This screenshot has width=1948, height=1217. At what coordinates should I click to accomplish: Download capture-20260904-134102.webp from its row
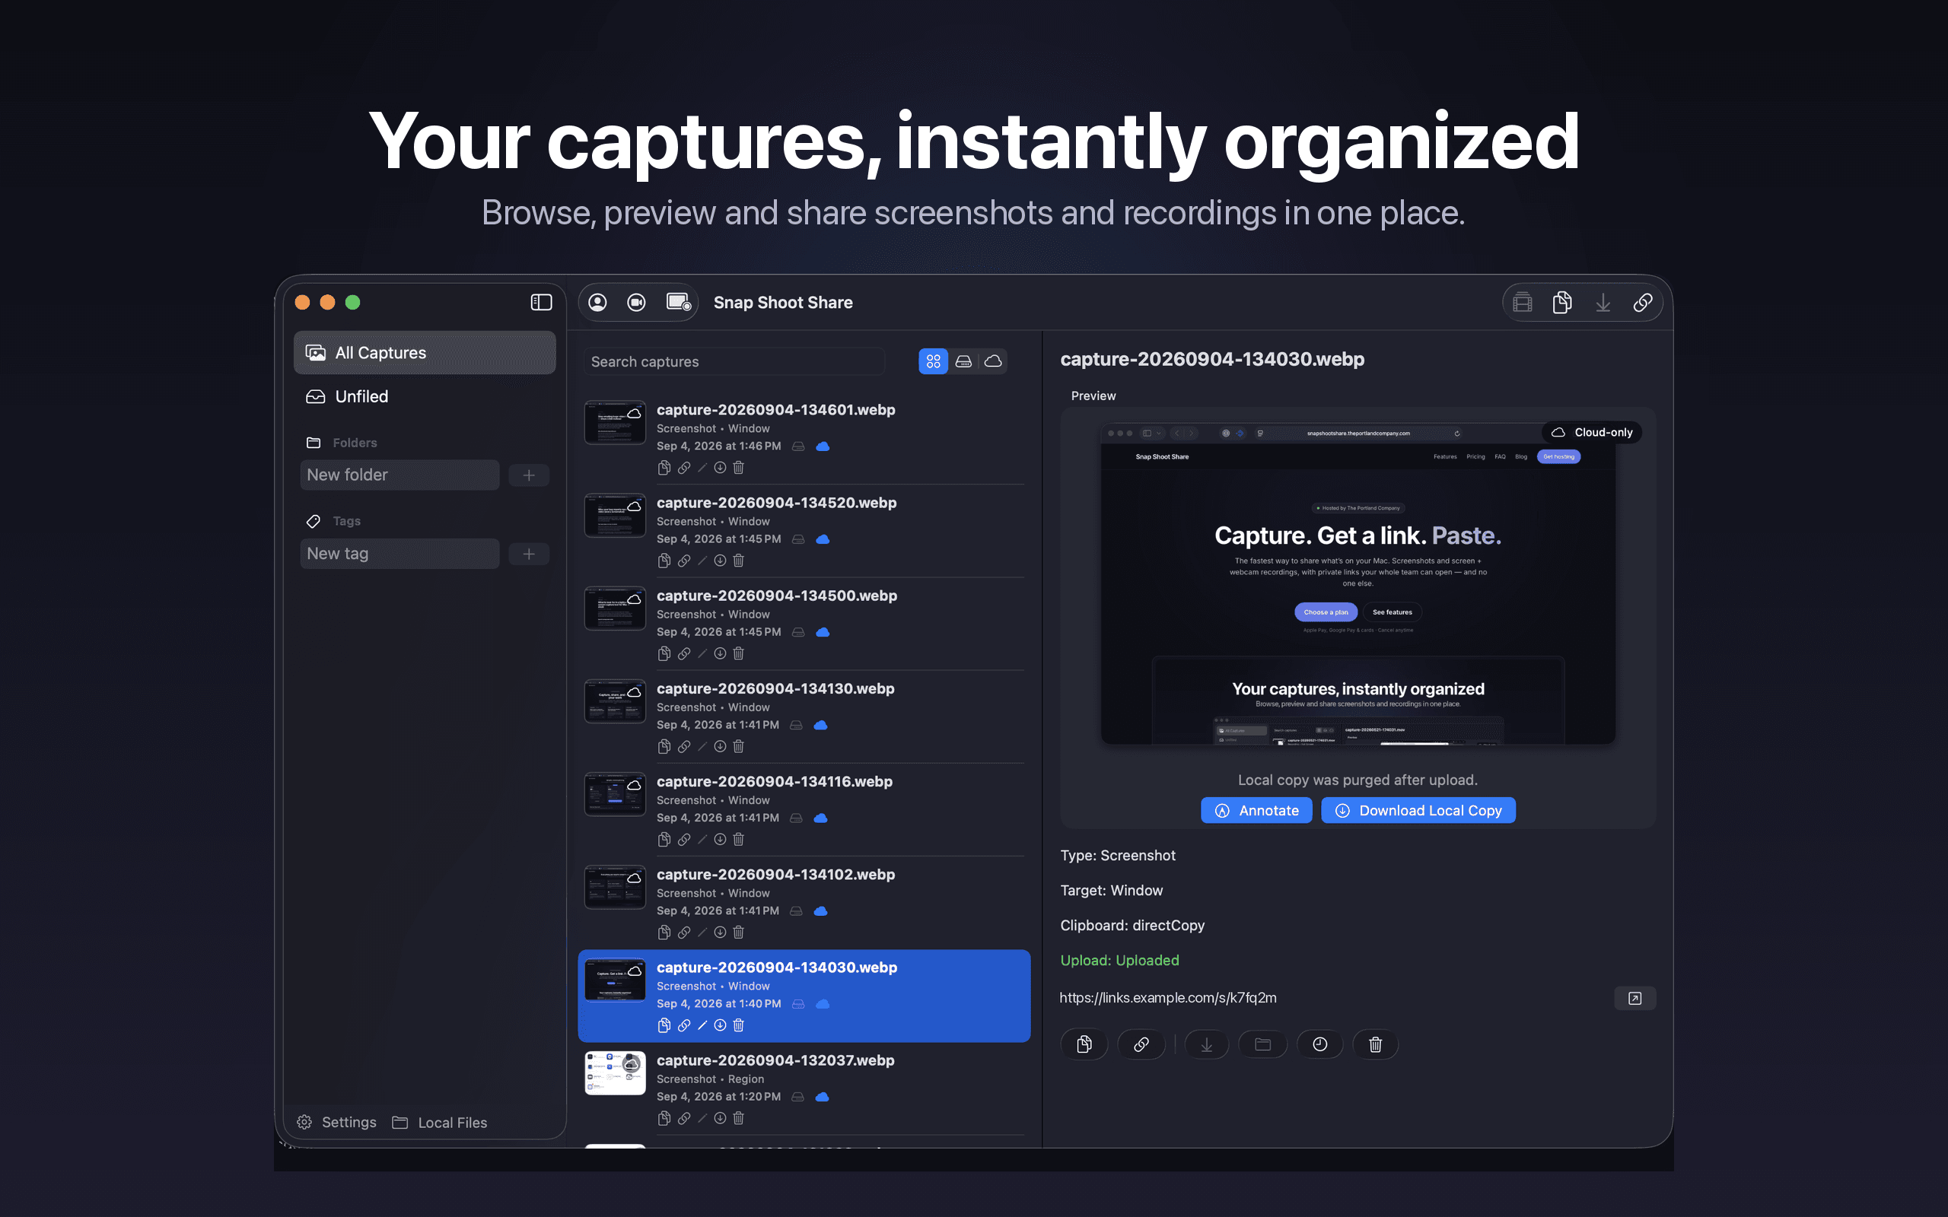point(720,933)
